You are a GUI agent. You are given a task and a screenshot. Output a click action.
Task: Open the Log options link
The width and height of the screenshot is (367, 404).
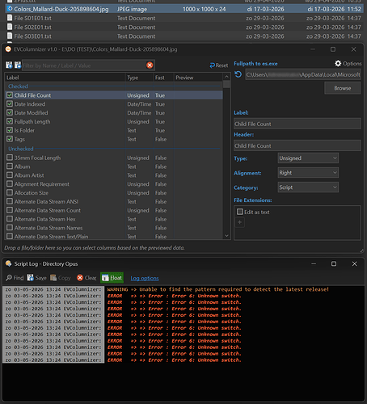[145, 278]
